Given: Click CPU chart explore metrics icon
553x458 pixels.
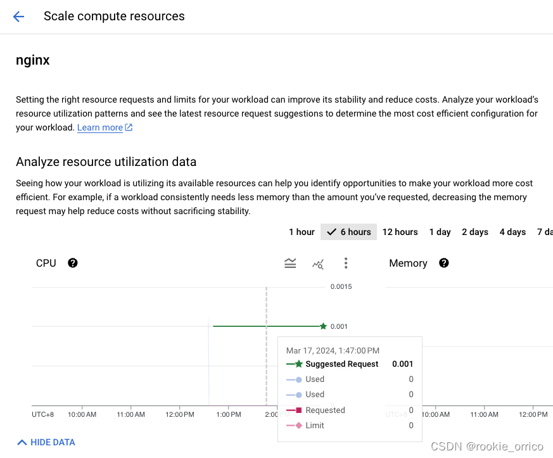Looking at the screenshot, I should pos(318,264).
